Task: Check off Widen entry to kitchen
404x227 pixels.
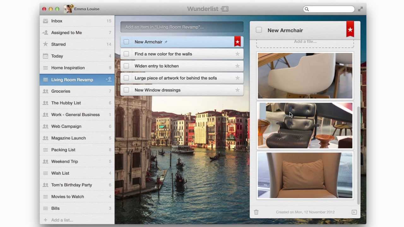Action: 126,66
